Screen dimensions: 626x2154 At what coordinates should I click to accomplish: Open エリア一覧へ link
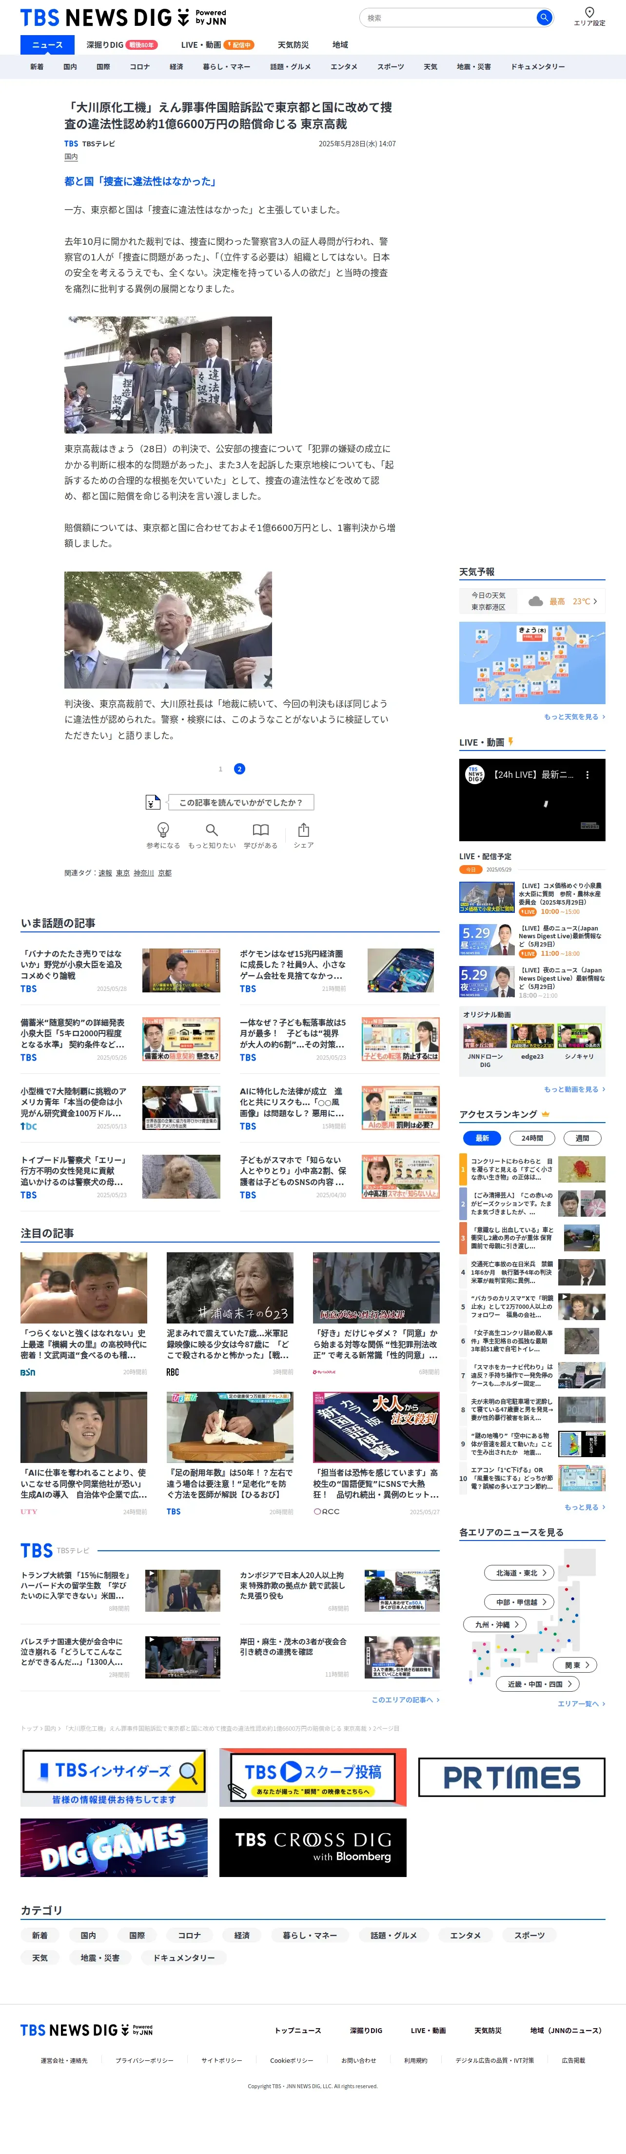[581, 1703]
